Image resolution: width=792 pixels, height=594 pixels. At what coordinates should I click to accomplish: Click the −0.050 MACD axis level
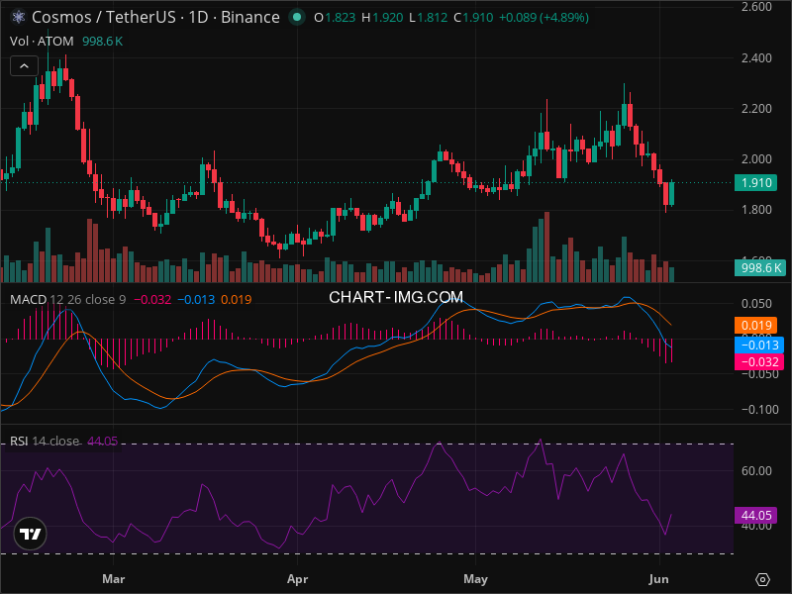click(759, 374)
